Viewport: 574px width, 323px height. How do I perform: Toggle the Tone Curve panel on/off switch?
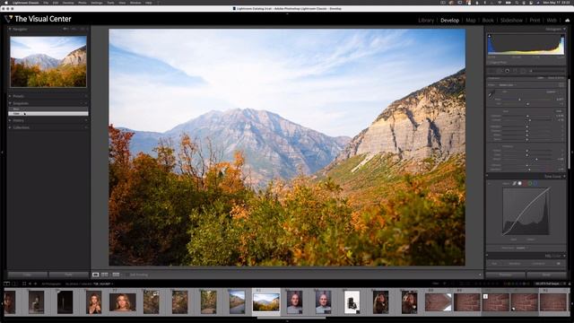click(x=488, y=176)
